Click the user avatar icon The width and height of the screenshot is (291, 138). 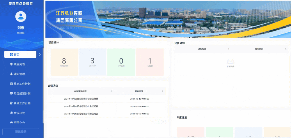point(21,17)
